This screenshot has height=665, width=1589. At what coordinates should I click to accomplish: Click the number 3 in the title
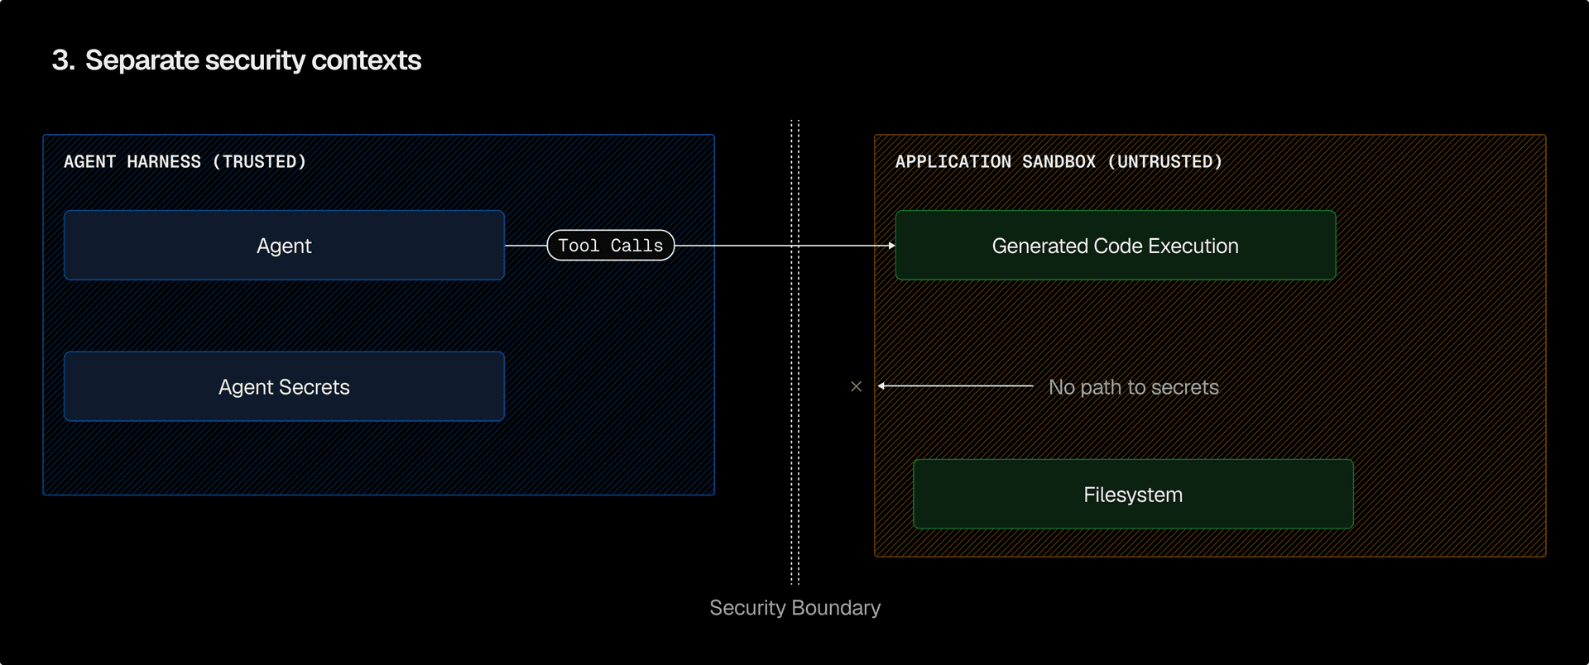pos(61,60)
